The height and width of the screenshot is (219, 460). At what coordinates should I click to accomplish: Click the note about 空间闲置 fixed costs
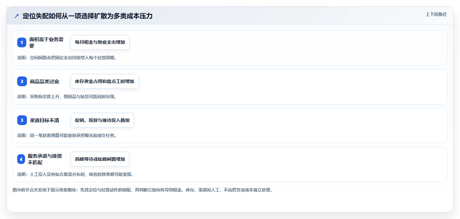point(67,58)
